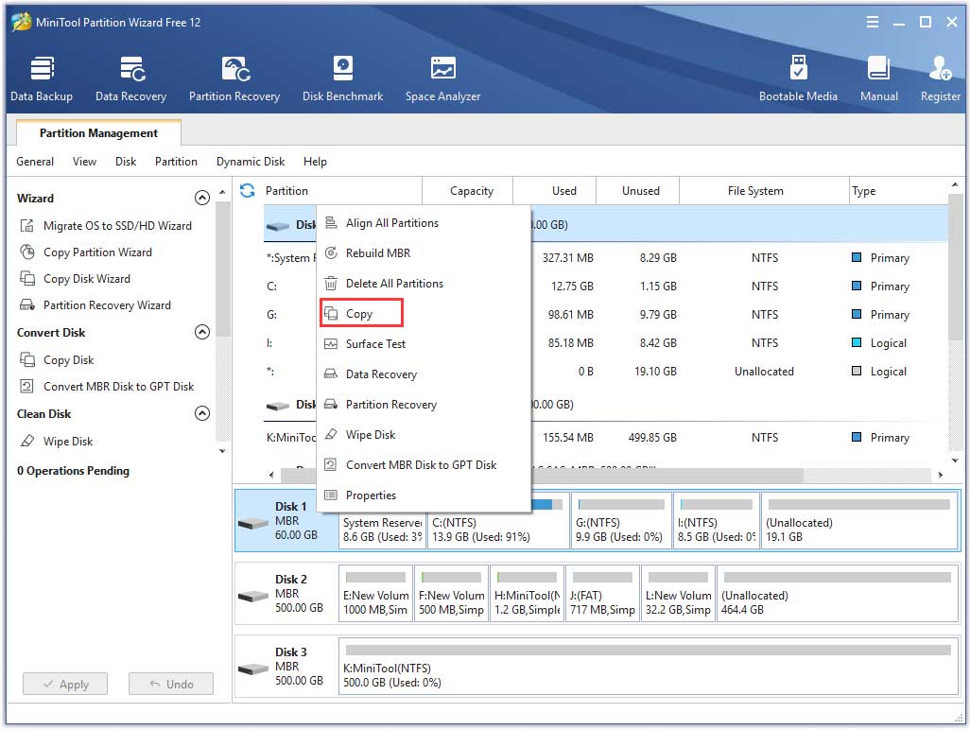
Task: Select the Disk 3 K:MiniTool partition bar
Action: click(648, 667)
